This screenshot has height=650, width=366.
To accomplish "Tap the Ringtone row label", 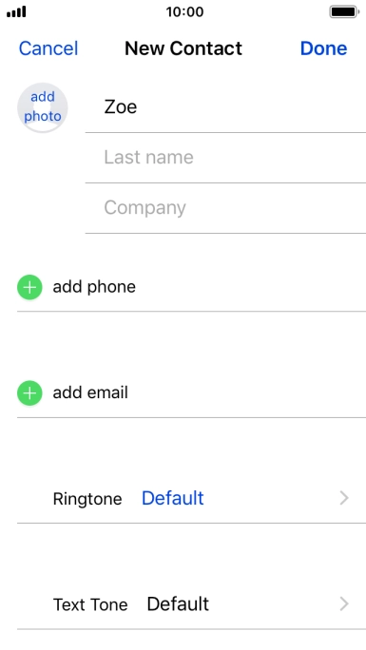I will (87, 499).
